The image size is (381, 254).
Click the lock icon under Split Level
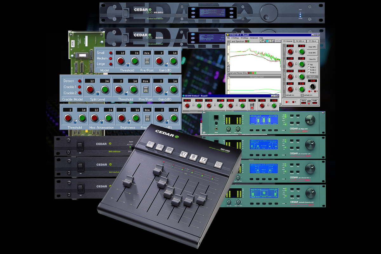click(97, 93)
